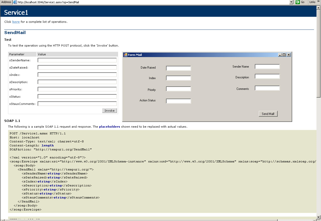
Task: Maximize the Form Mail window
Action: [284, 55]
